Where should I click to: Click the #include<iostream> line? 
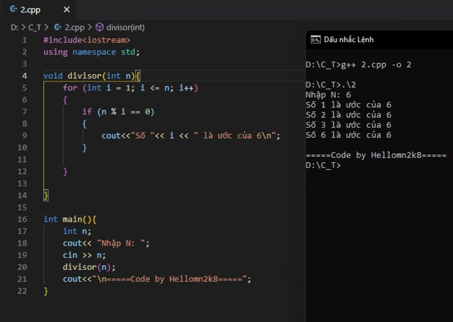point(87,40)
